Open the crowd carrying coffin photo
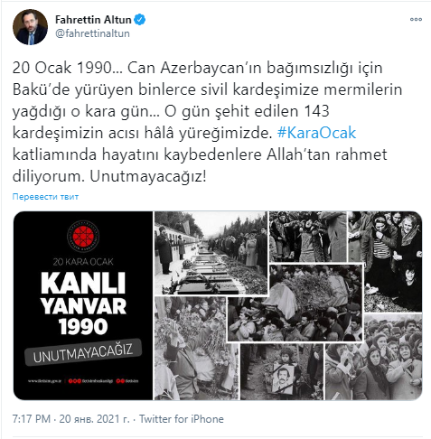 pyautogui.click(x=295, y=303)
